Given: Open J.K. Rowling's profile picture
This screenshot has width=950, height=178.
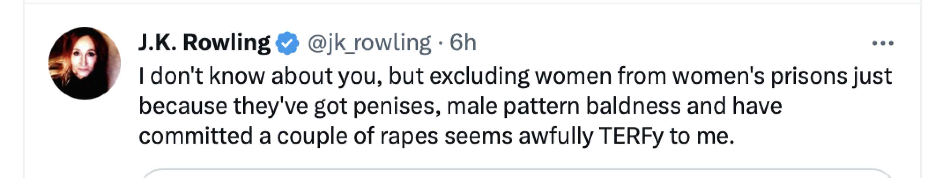Looking at the screenshot, I should click(85, 63).
